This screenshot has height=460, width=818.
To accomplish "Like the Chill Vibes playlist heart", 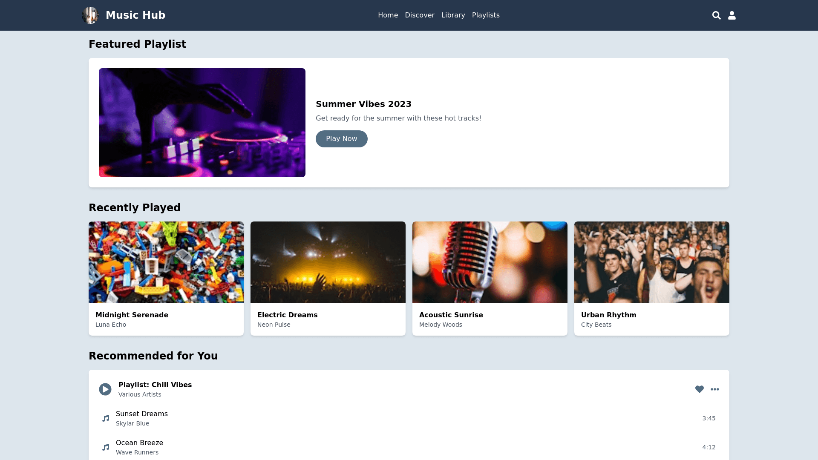I will tap(699, 389).
